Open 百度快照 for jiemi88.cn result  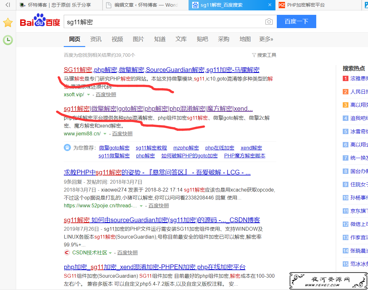122,134
